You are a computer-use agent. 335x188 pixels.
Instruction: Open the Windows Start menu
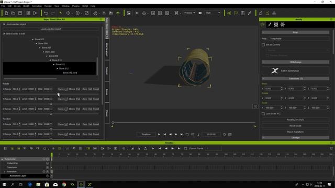(4, 184)
